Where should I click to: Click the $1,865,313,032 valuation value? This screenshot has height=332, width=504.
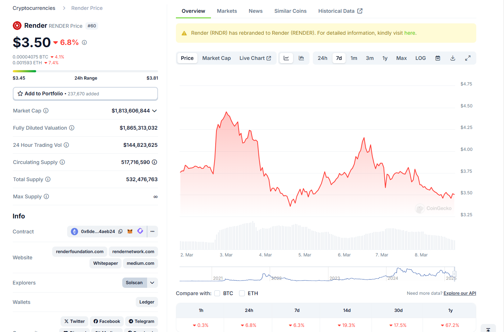coord(139,128)
